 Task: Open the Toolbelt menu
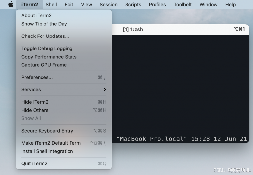[183, 4]
